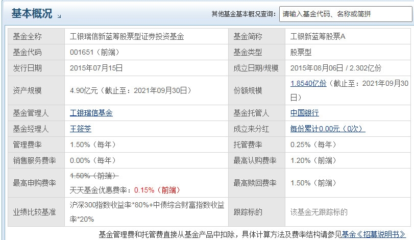Select the 其他基金基本概况查询 label
The height and width of the screenshot is (240, 414).
click(x=243, y=14)
